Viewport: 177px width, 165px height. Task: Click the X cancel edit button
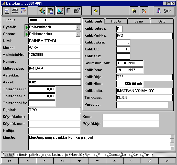point(150,161)
